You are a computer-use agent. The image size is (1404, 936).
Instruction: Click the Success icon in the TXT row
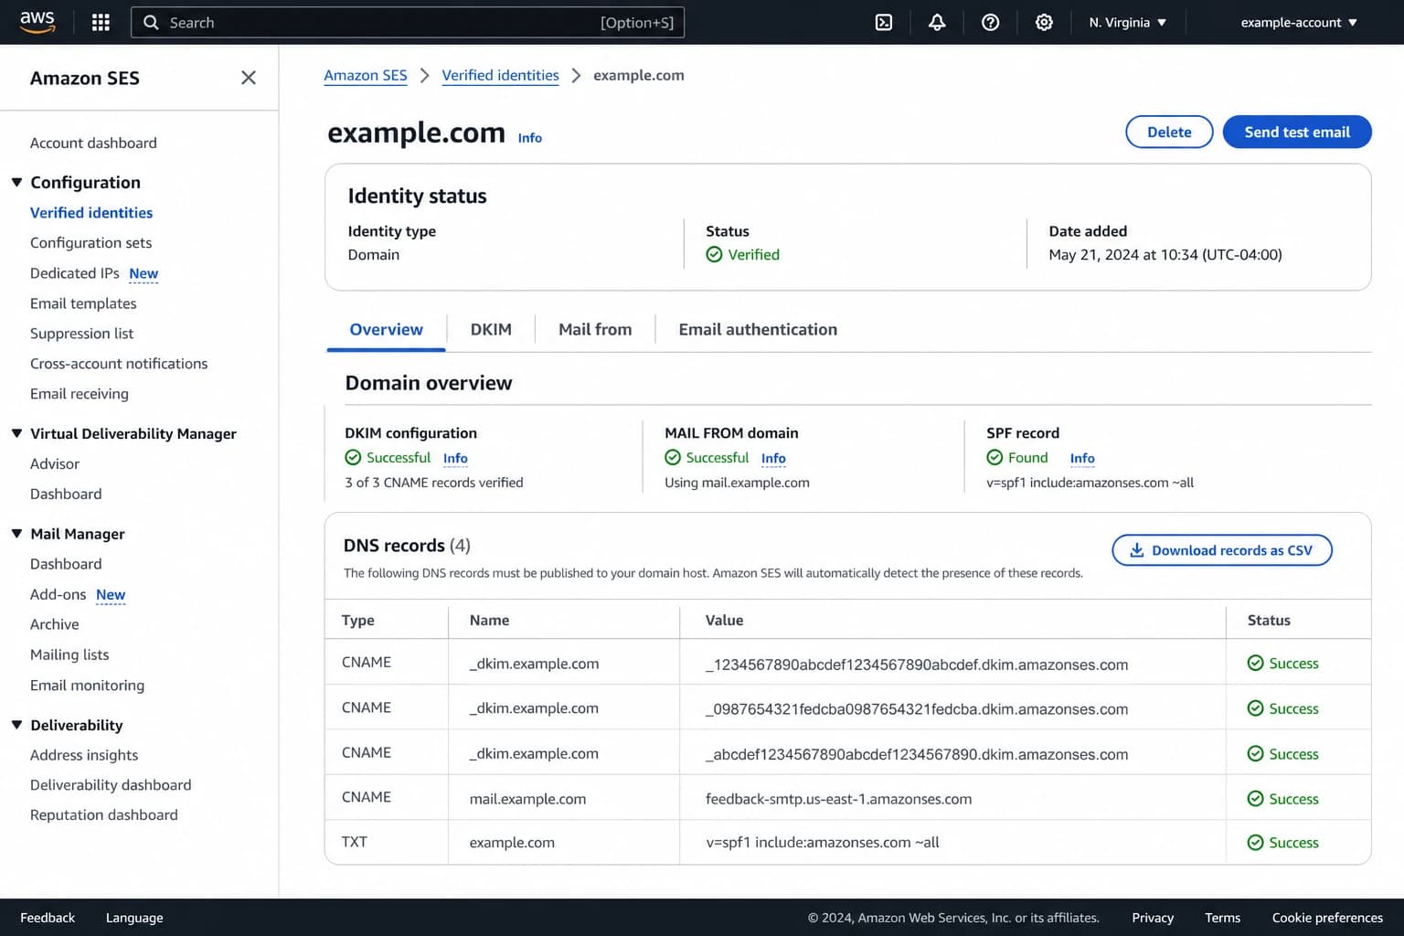pyautogui.click(x=1255, y=843)
